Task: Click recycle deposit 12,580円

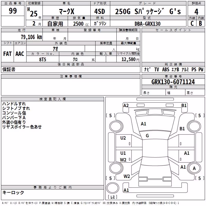Action: pyautogui.click(x=130, y=59)
